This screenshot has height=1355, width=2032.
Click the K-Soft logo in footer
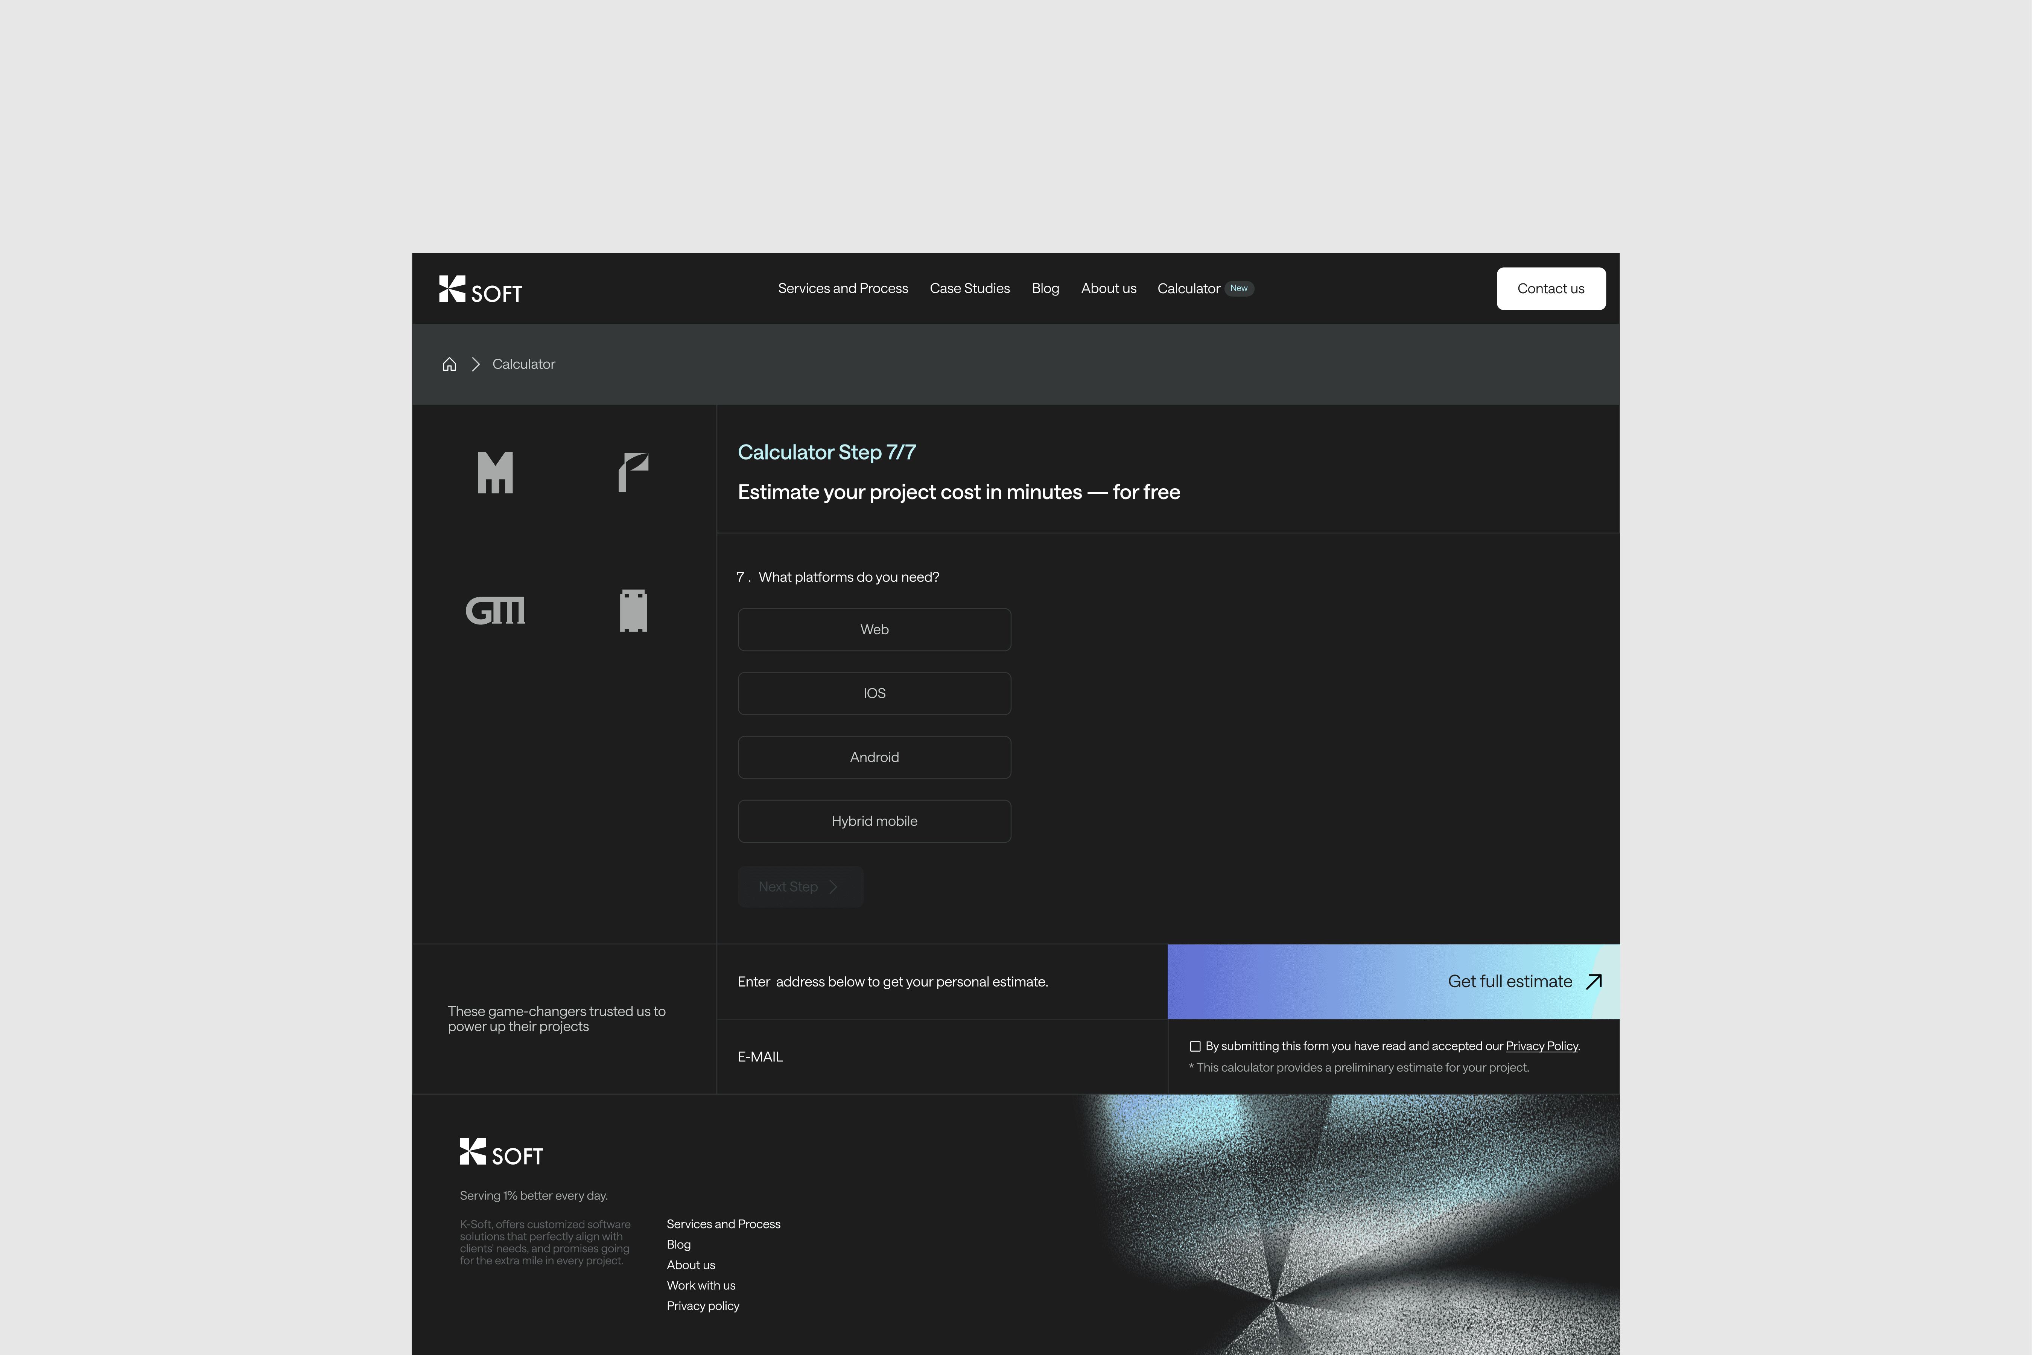coord(501,1152)
